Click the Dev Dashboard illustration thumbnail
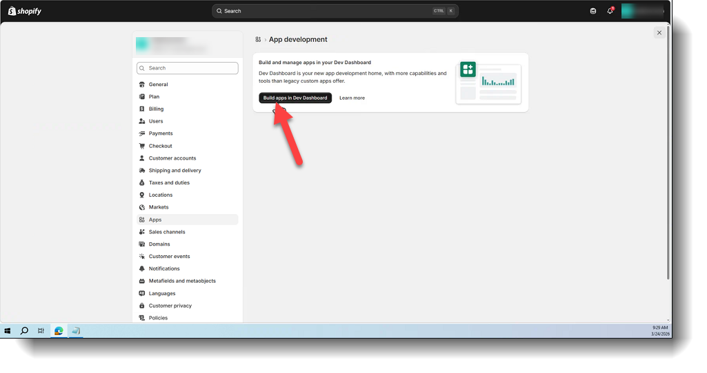Image resolution: width=707 pixels, height=373 pixels. (488, 83)
